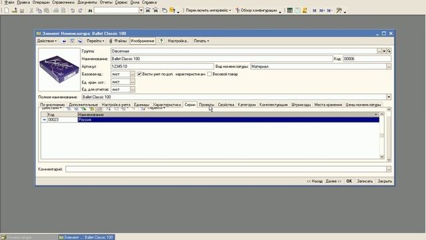Open the calendar icon in toolbar
This screenshot has width=426, height=240.
tap(298, 11)
